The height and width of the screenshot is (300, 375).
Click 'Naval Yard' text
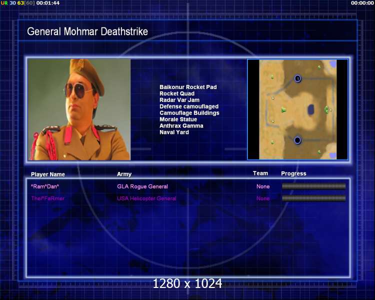(174, 132)
